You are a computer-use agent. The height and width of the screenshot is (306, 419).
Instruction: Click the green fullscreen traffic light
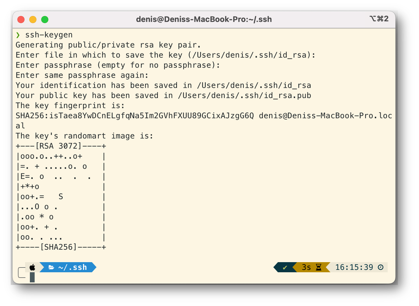coord(45,19)
